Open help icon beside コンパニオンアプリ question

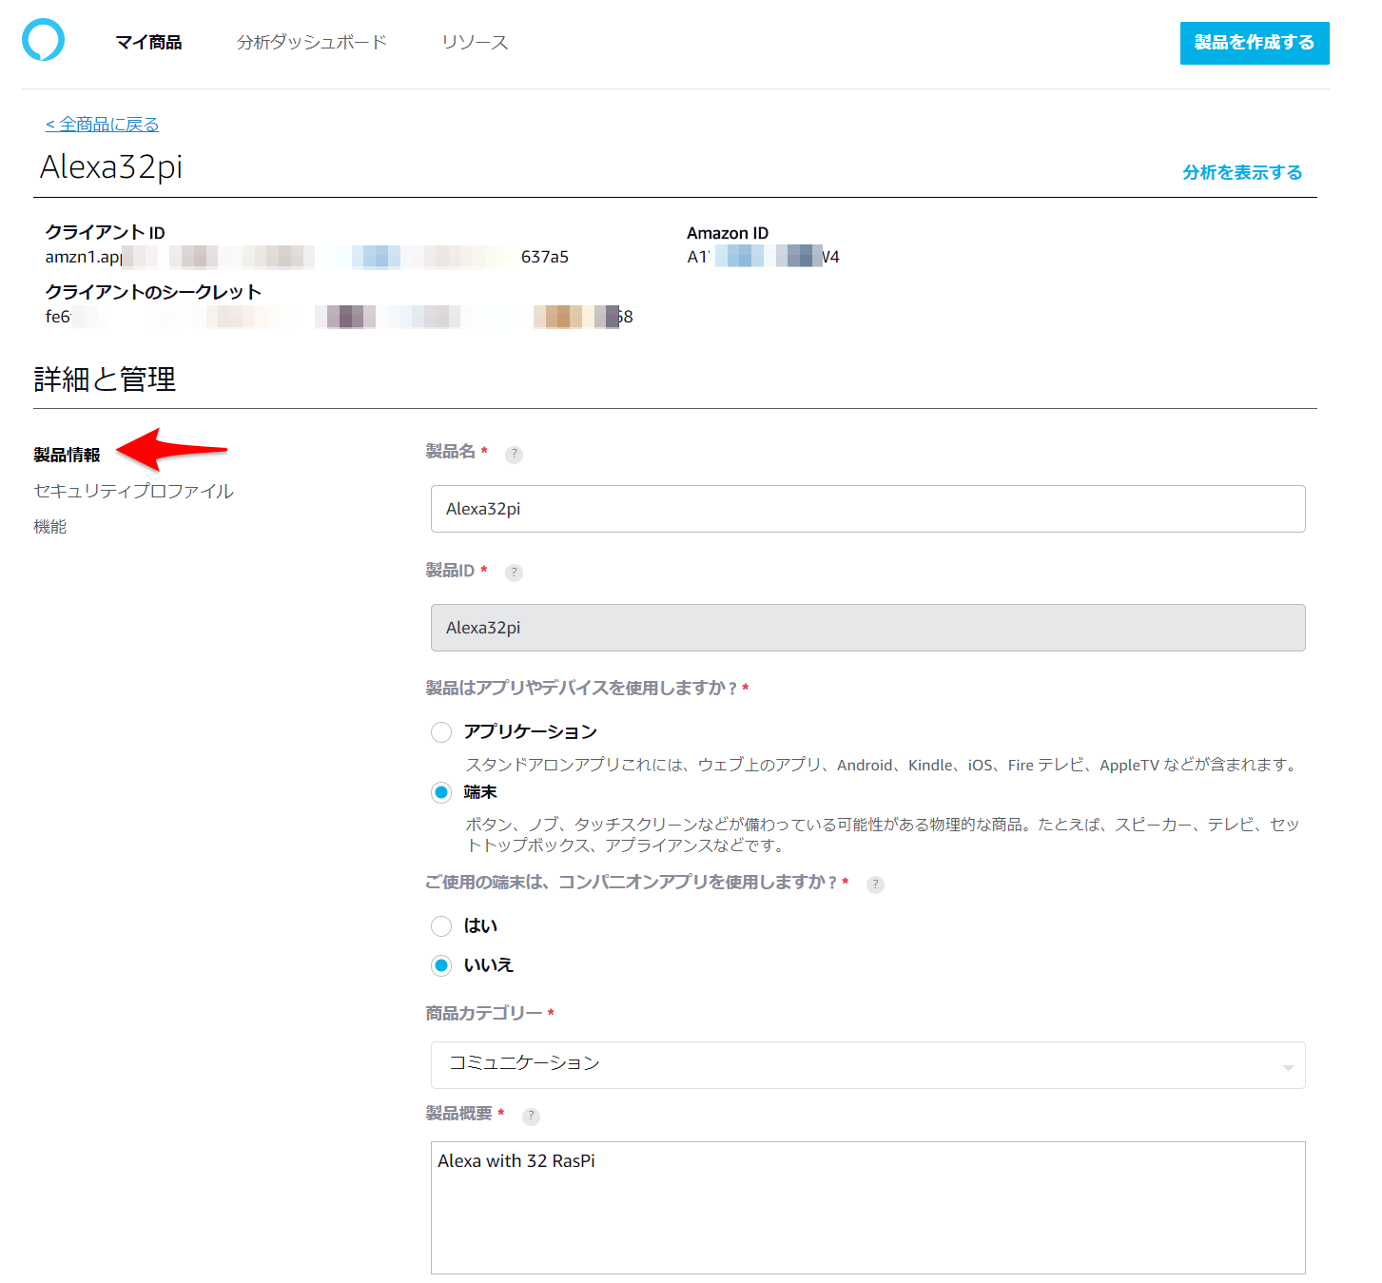click(875, 884)
